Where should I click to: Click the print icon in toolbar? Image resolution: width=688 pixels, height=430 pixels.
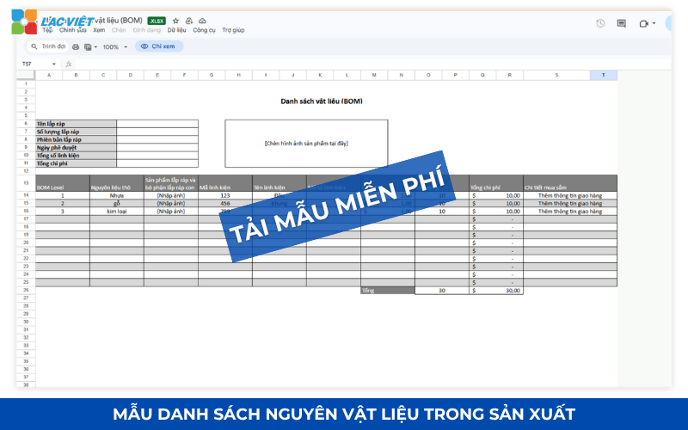pos(76,46)
